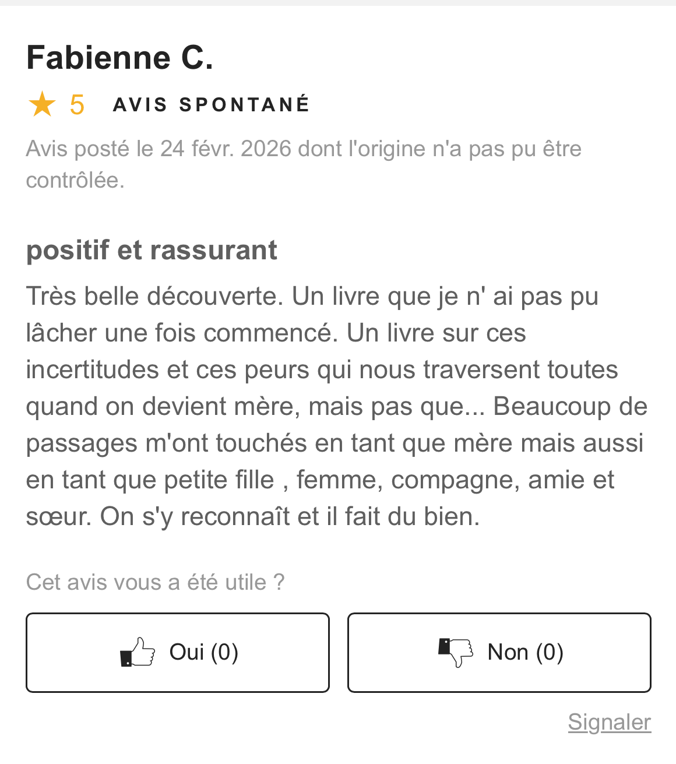
Task: Report the review via Signaler link
Action: [x=609, y=722]
